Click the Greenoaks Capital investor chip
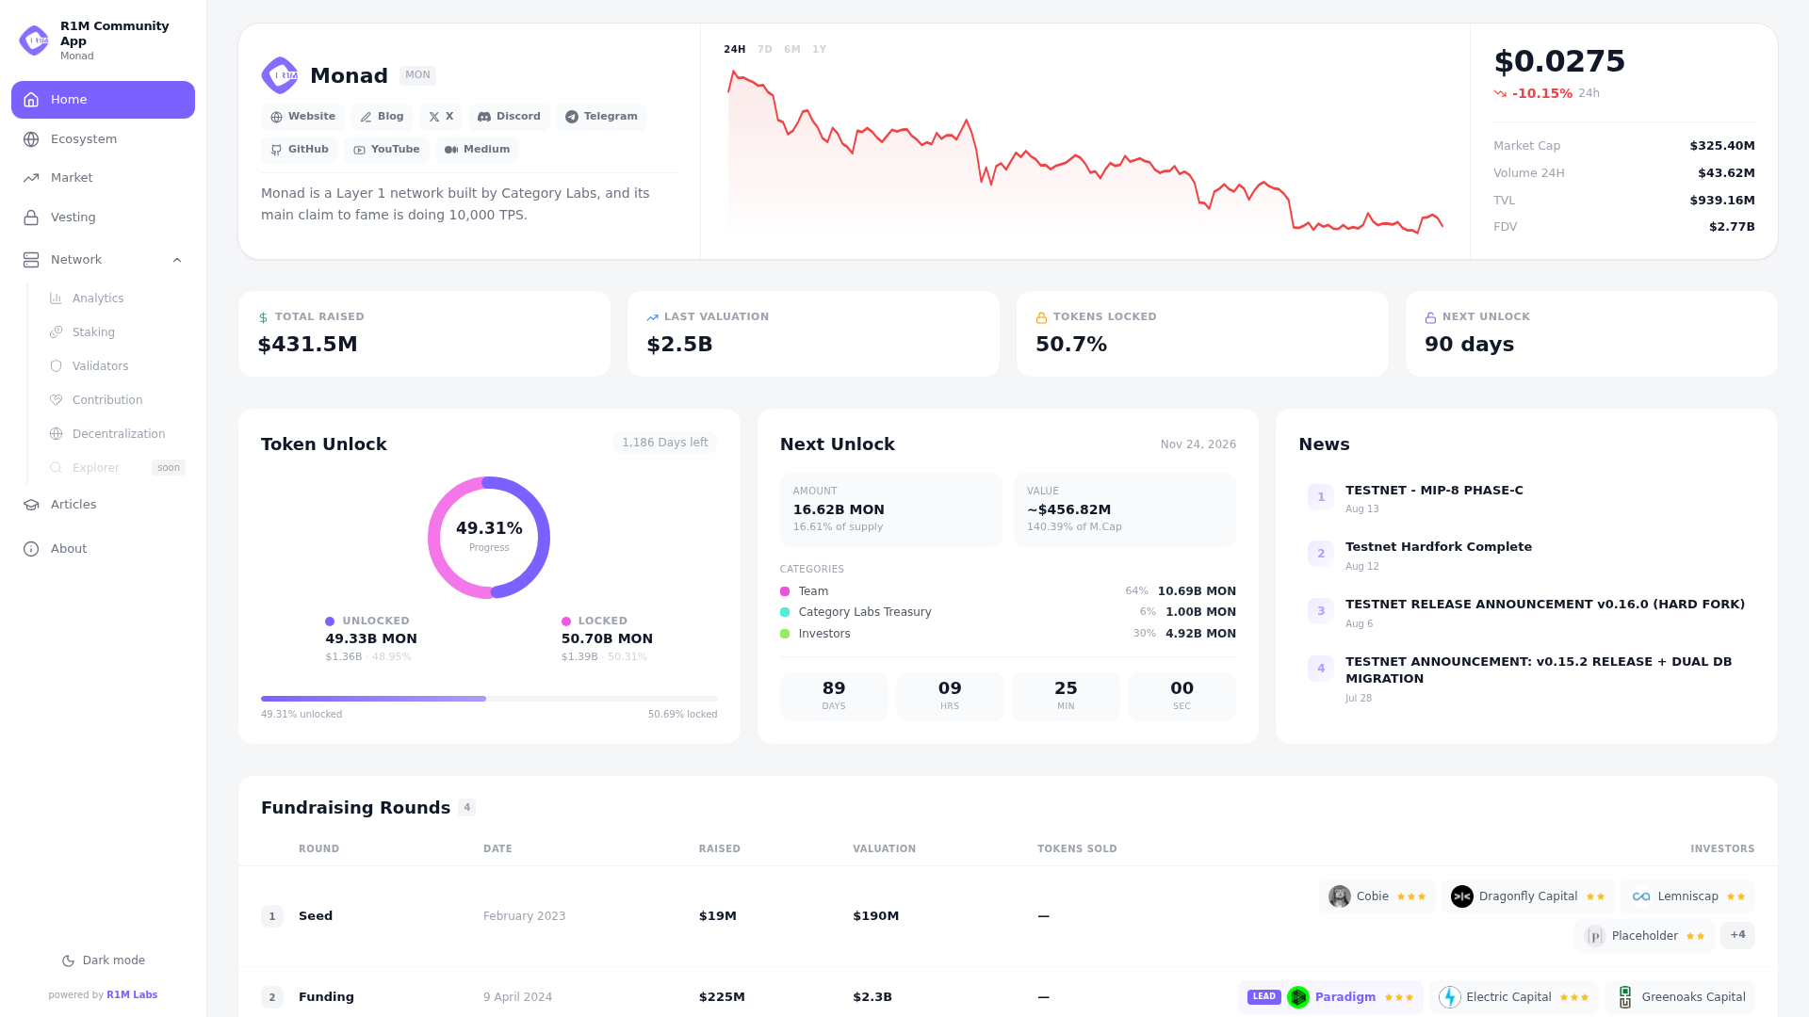The image size is (1809, 1017). [x=1680, y=997]
